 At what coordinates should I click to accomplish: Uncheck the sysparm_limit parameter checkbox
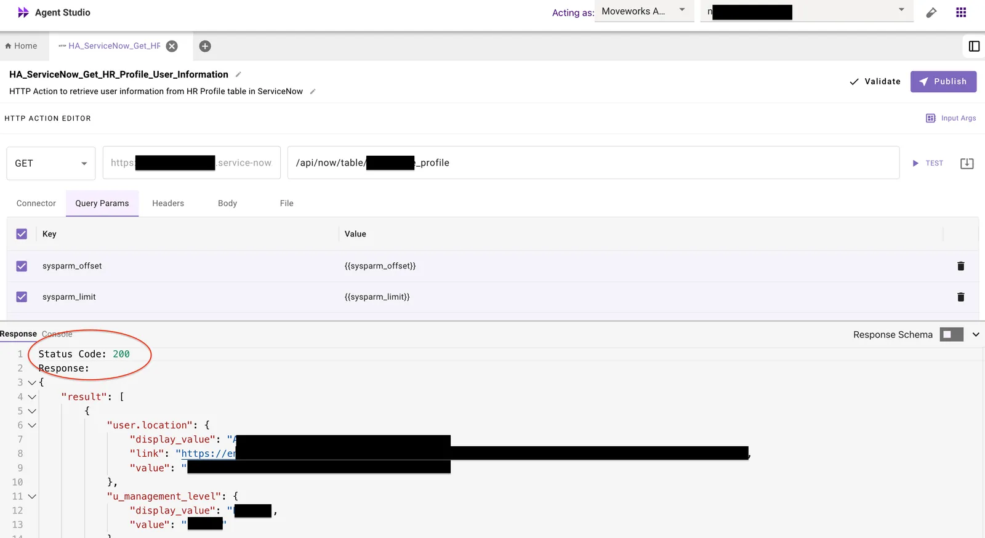[22, 297]
